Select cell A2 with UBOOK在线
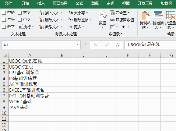This screenshot has height=131, width=176. pos(30,67)
